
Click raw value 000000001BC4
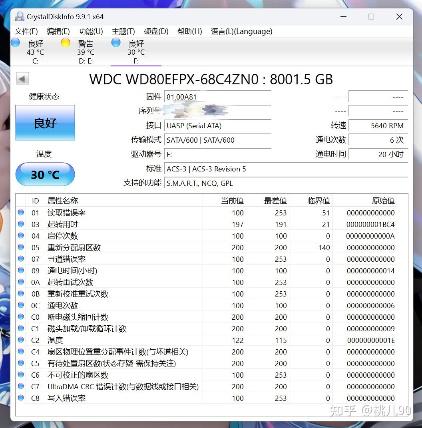[x=370, y=224]
